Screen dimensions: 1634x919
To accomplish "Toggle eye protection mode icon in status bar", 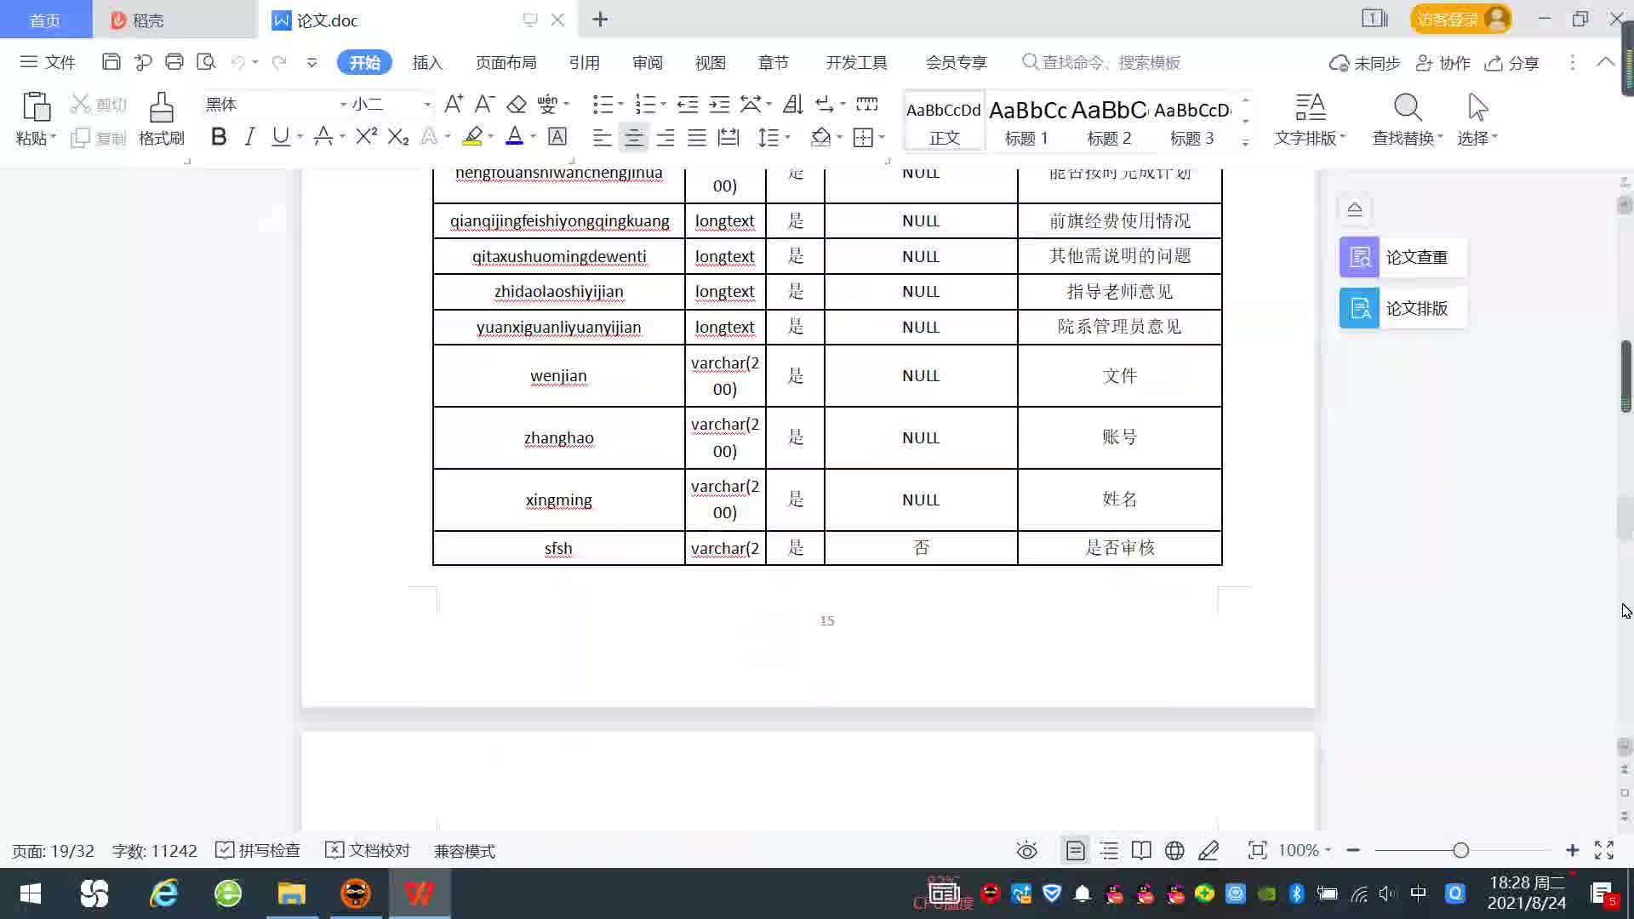I will coord(1026,851).
